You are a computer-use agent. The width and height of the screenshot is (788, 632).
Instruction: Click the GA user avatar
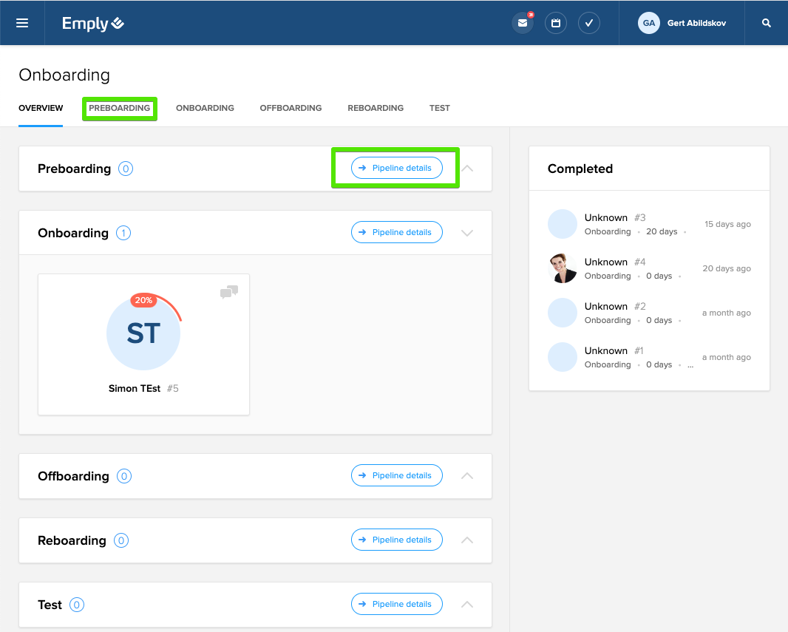(649, 23)
